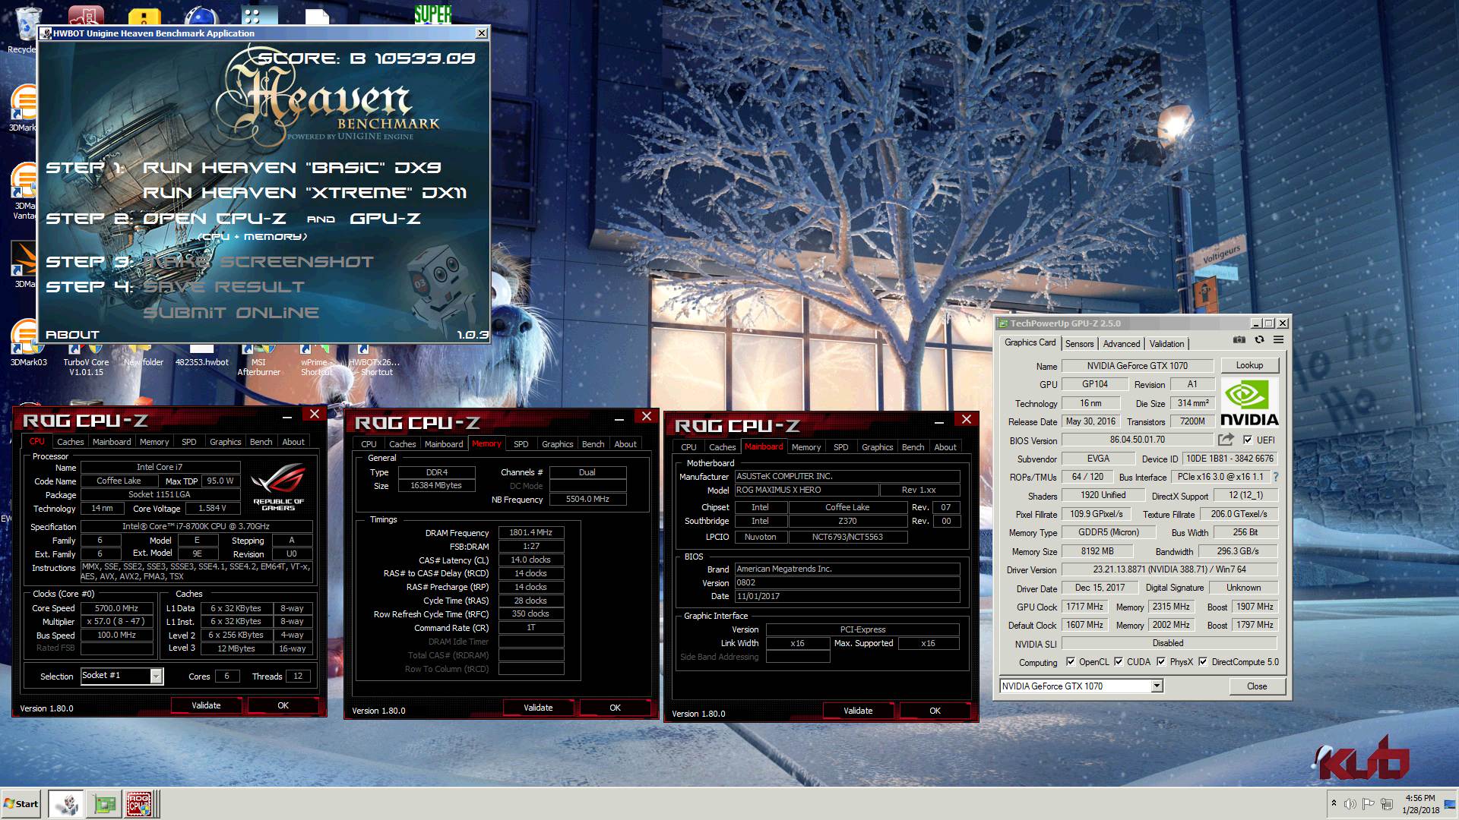Click Validate in the CPU-Z Mainboard window
Viewport: 1459px width, 820px height.
858,711
